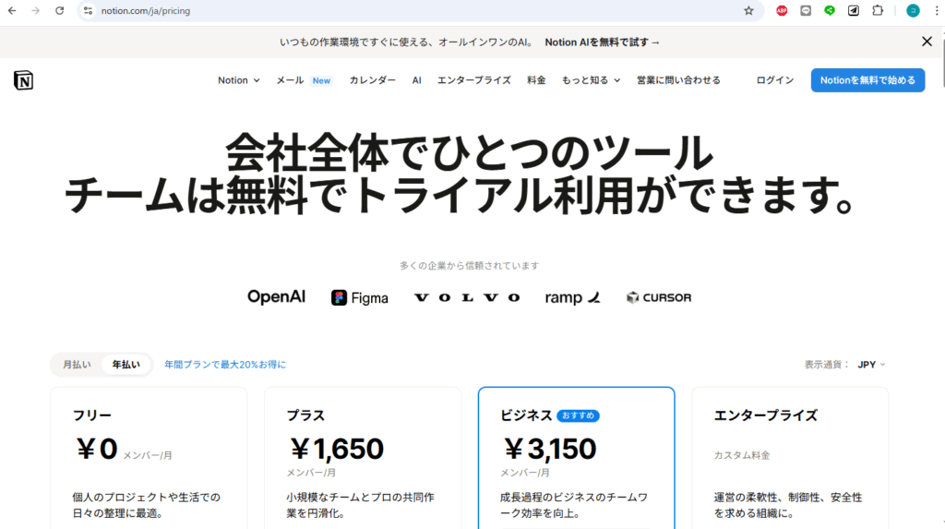Viewport: 945px width, 529px height.
Task: Click the ビジネス plan title
Action: click(526, 415)
